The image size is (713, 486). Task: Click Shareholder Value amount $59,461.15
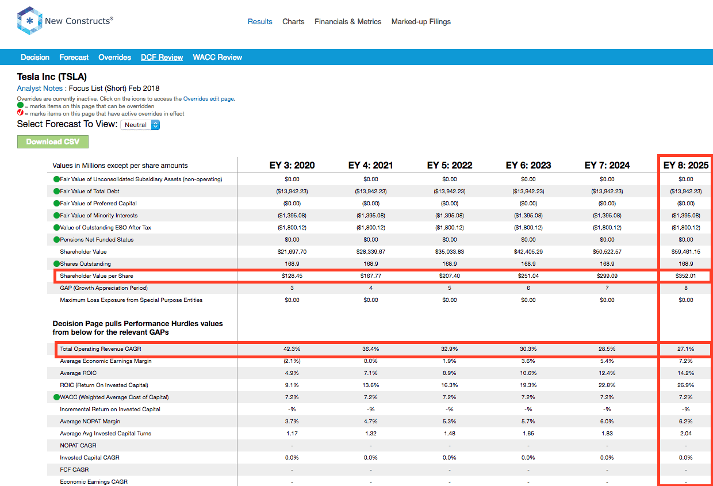686,251
